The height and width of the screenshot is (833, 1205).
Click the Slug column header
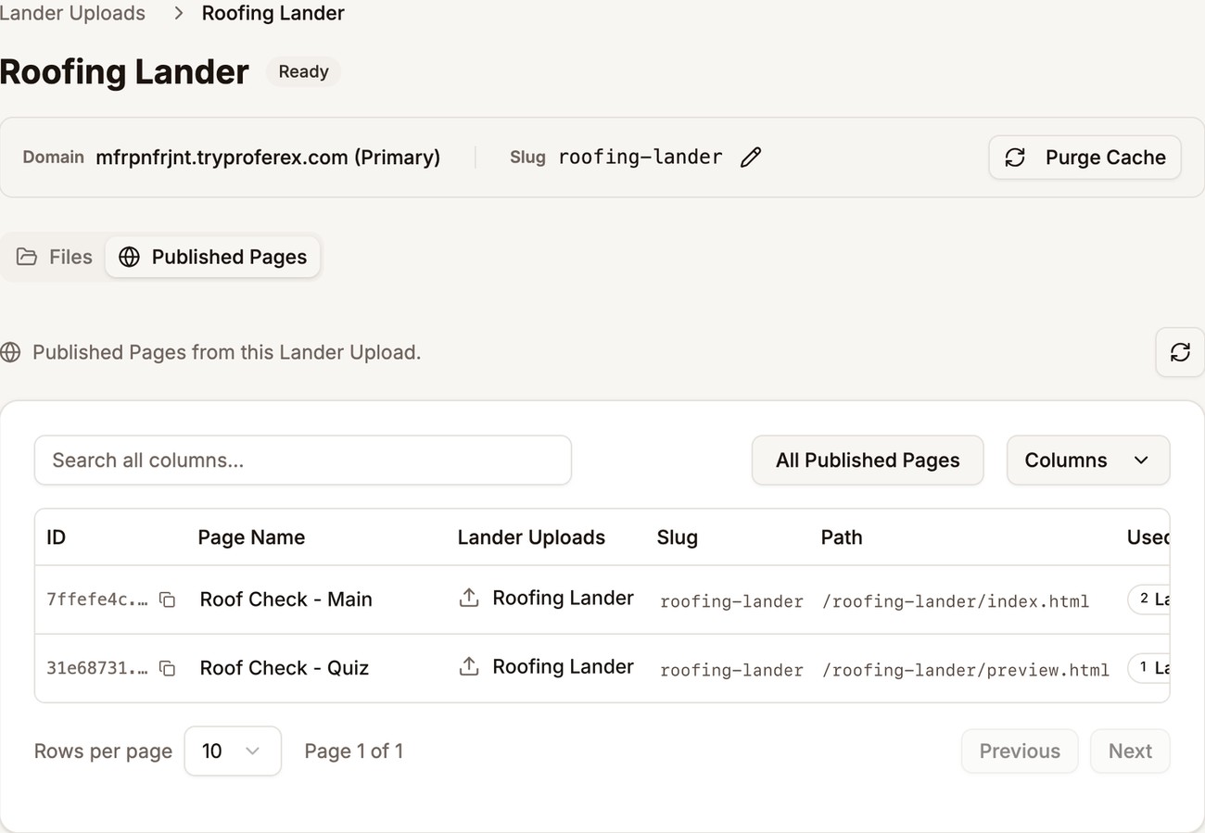click(x=678, y=537)
